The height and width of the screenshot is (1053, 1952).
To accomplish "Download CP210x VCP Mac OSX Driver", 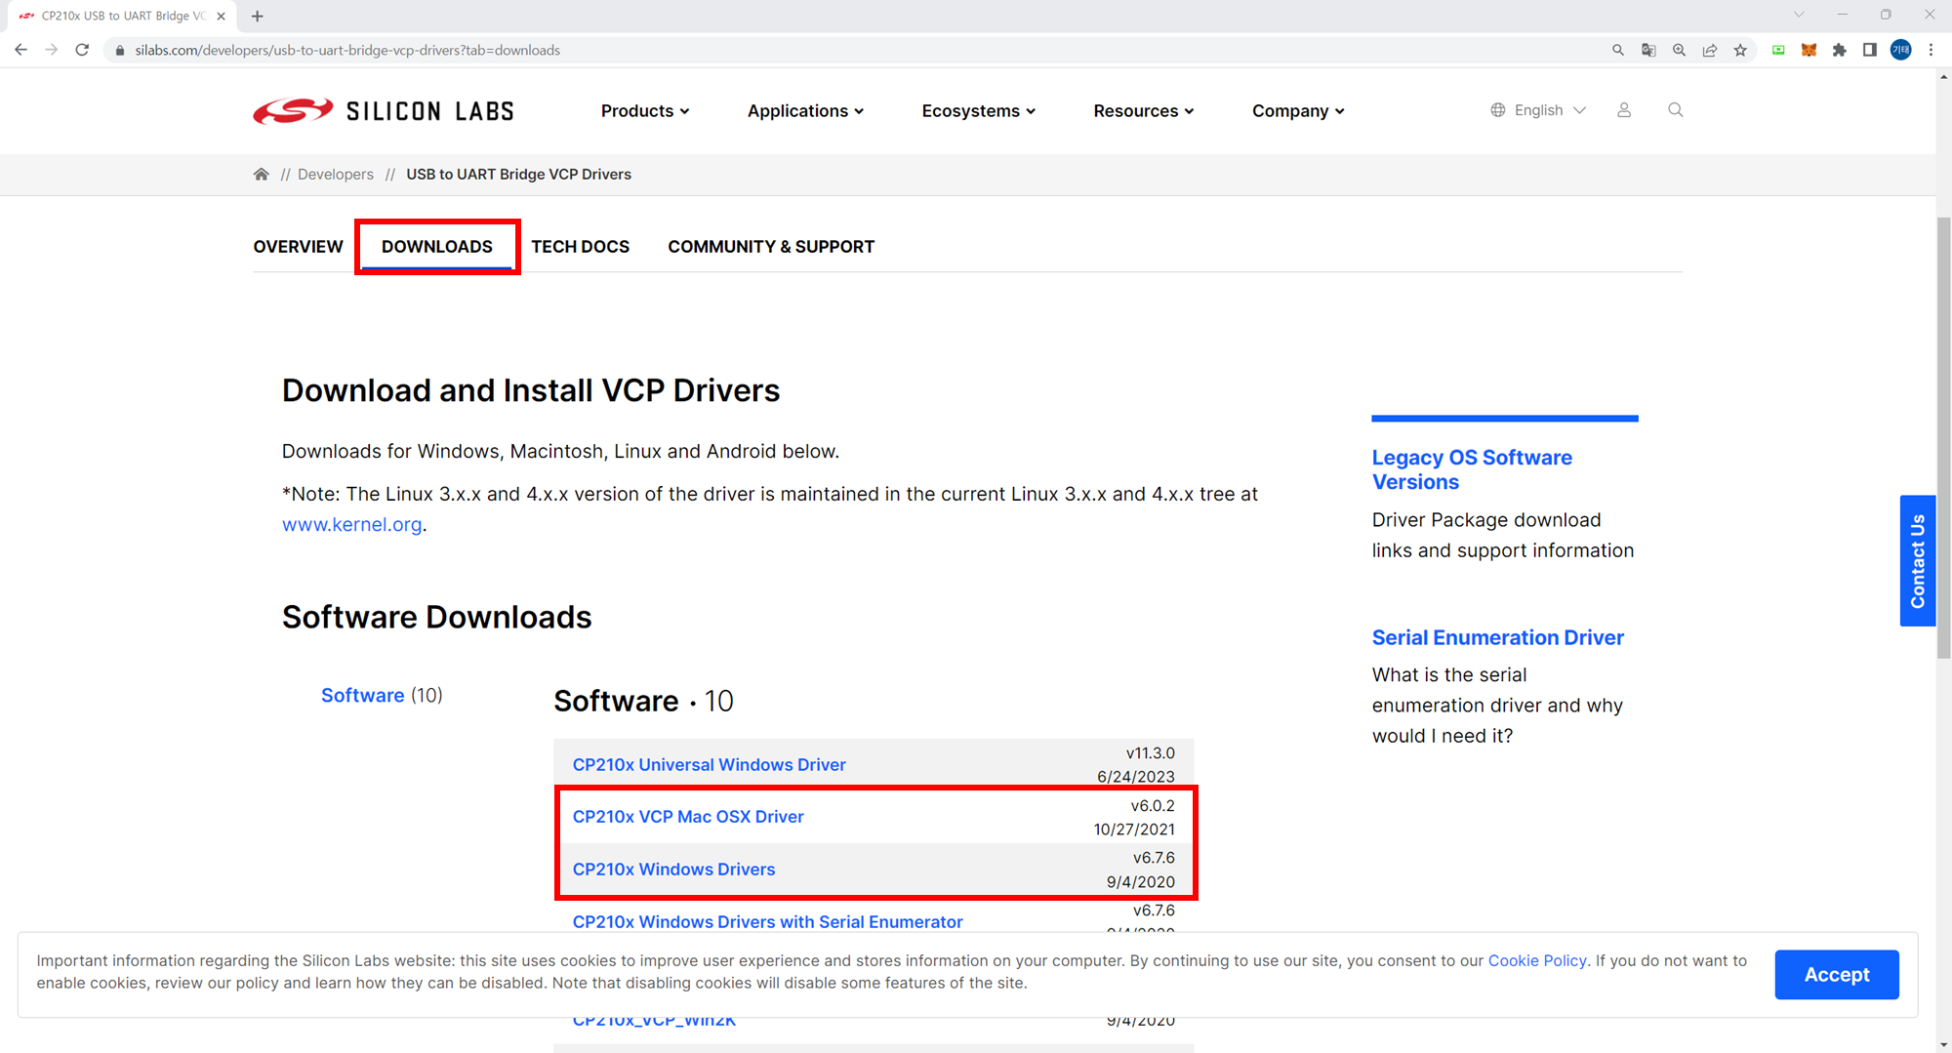I will click(688, 817).
